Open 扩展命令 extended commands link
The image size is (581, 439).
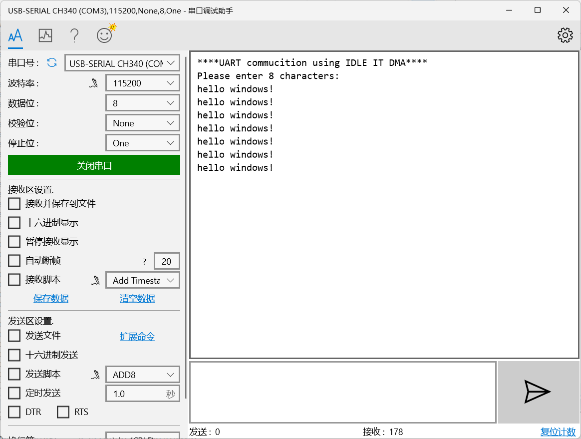pyautogui.click(x=137, y=337)
